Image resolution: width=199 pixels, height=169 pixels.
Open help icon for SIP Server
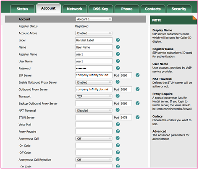click(138, 75)
